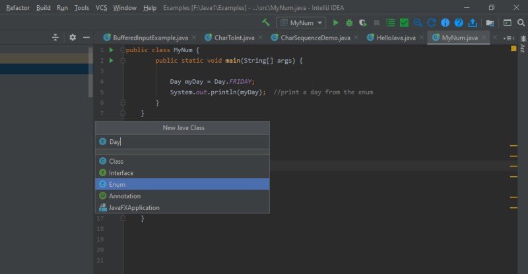Click the println call in line 5
Viewport: 528px width, 274px height.
224,92
